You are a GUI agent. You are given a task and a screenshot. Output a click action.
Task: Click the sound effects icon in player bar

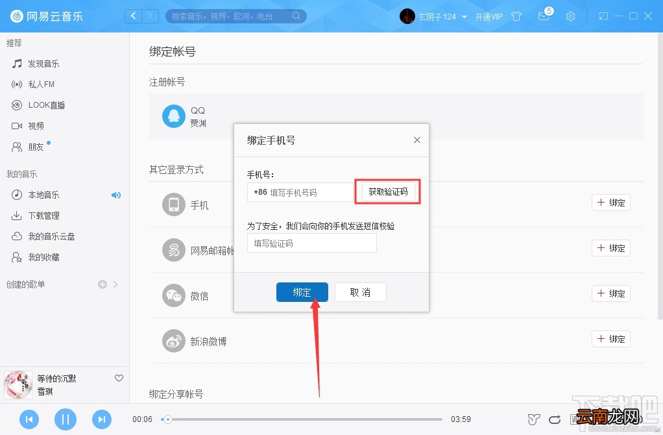[534, 419]
